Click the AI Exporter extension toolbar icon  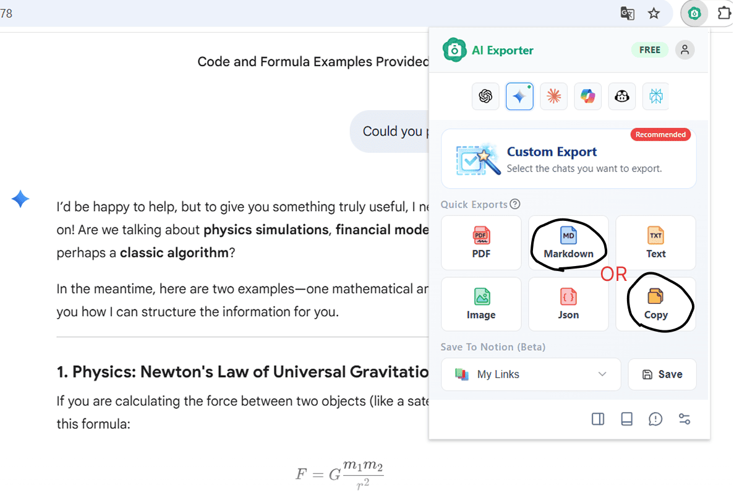click(694, 14)
